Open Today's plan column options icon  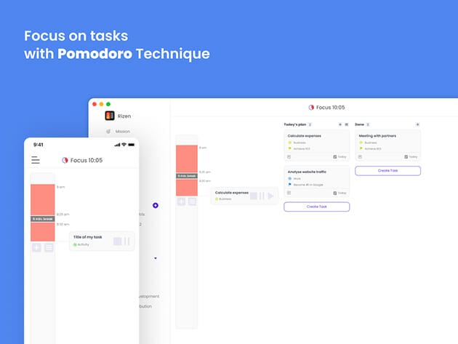tap(347, 124)
